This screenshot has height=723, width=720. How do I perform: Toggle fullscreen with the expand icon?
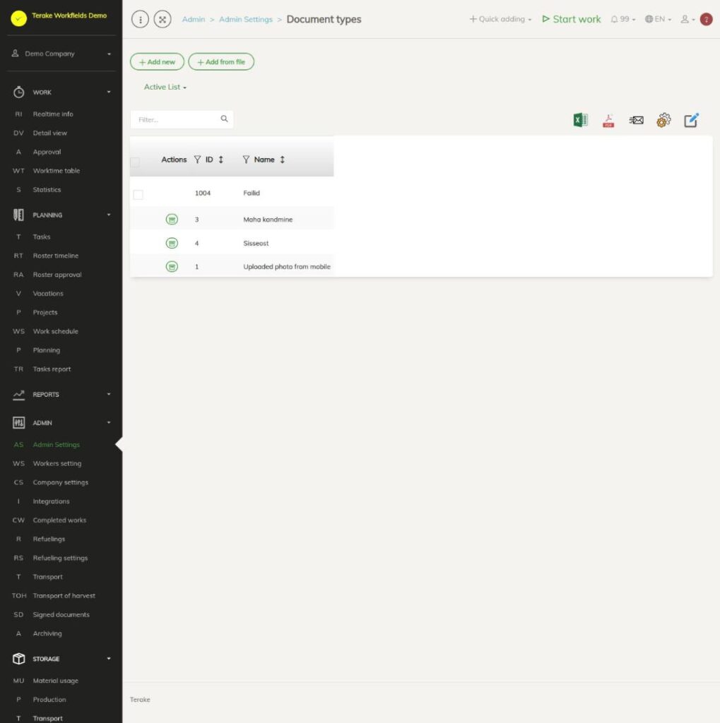pos(163,19)
